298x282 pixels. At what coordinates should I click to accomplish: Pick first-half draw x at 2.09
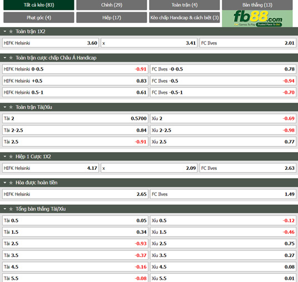(149, 168)
